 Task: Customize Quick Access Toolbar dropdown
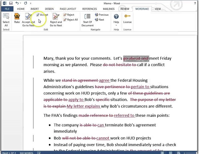point(31,3)
